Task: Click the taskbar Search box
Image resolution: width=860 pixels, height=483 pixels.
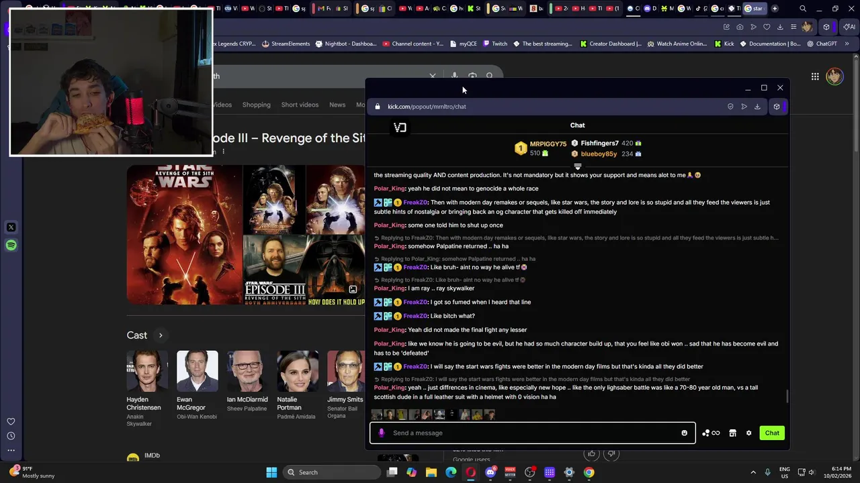Action: 331,472
